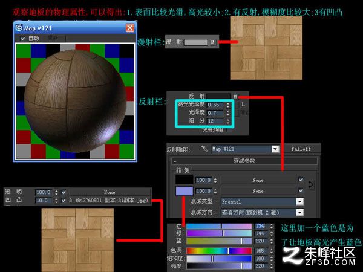363x272 pixels.
Task: Click the 亮度 brightness slider
Action: pos(219,266)
